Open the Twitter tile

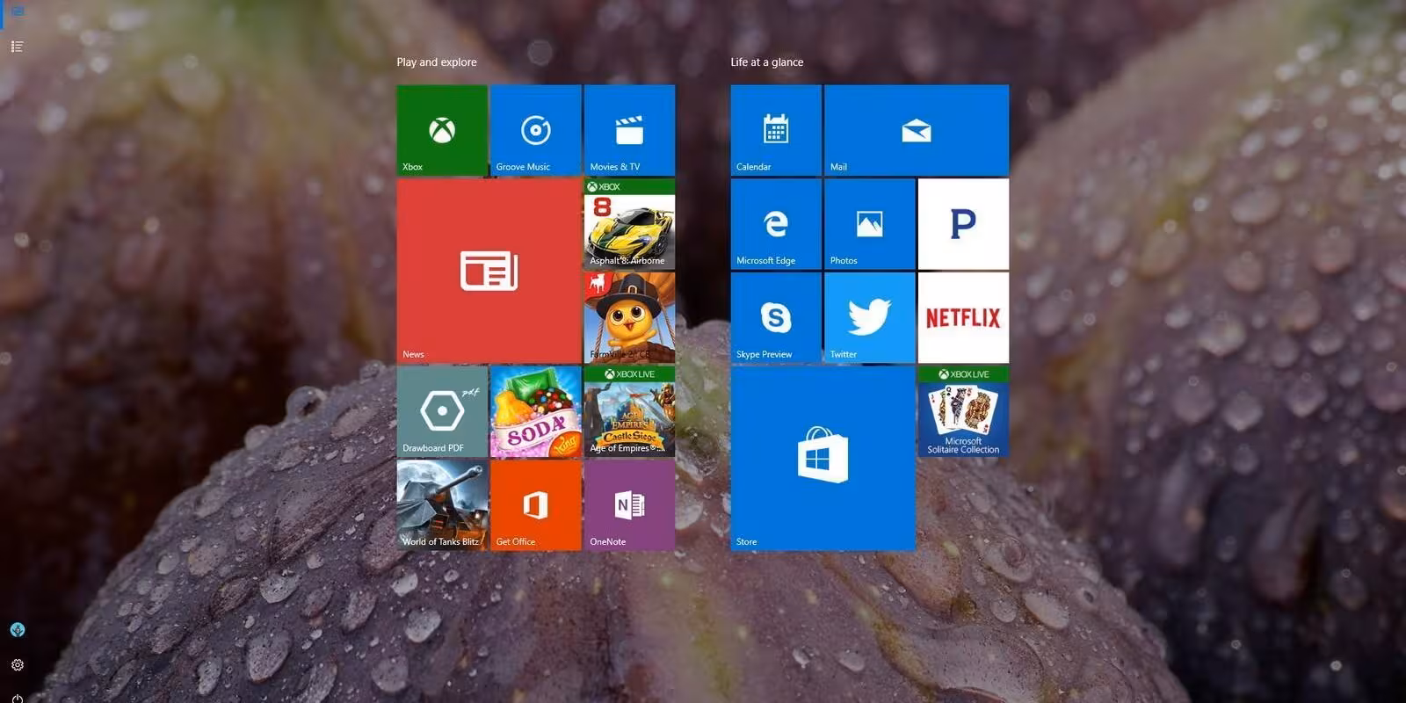870,317
